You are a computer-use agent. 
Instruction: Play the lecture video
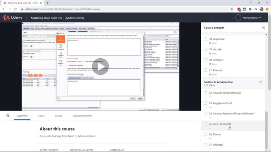[x=100, y=67]
